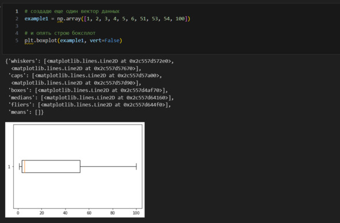Click the orange median line in boxplot
The image size is (340, 223).
point(25,167)
